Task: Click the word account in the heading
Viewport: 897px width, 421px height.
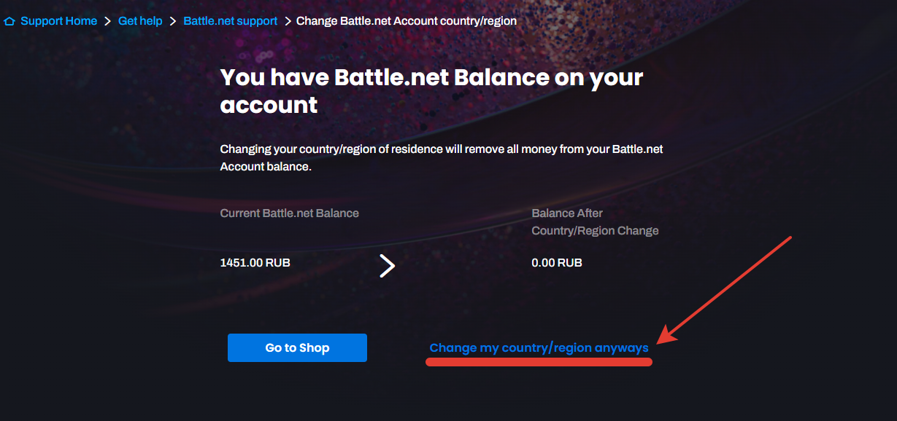Action: 269,105
